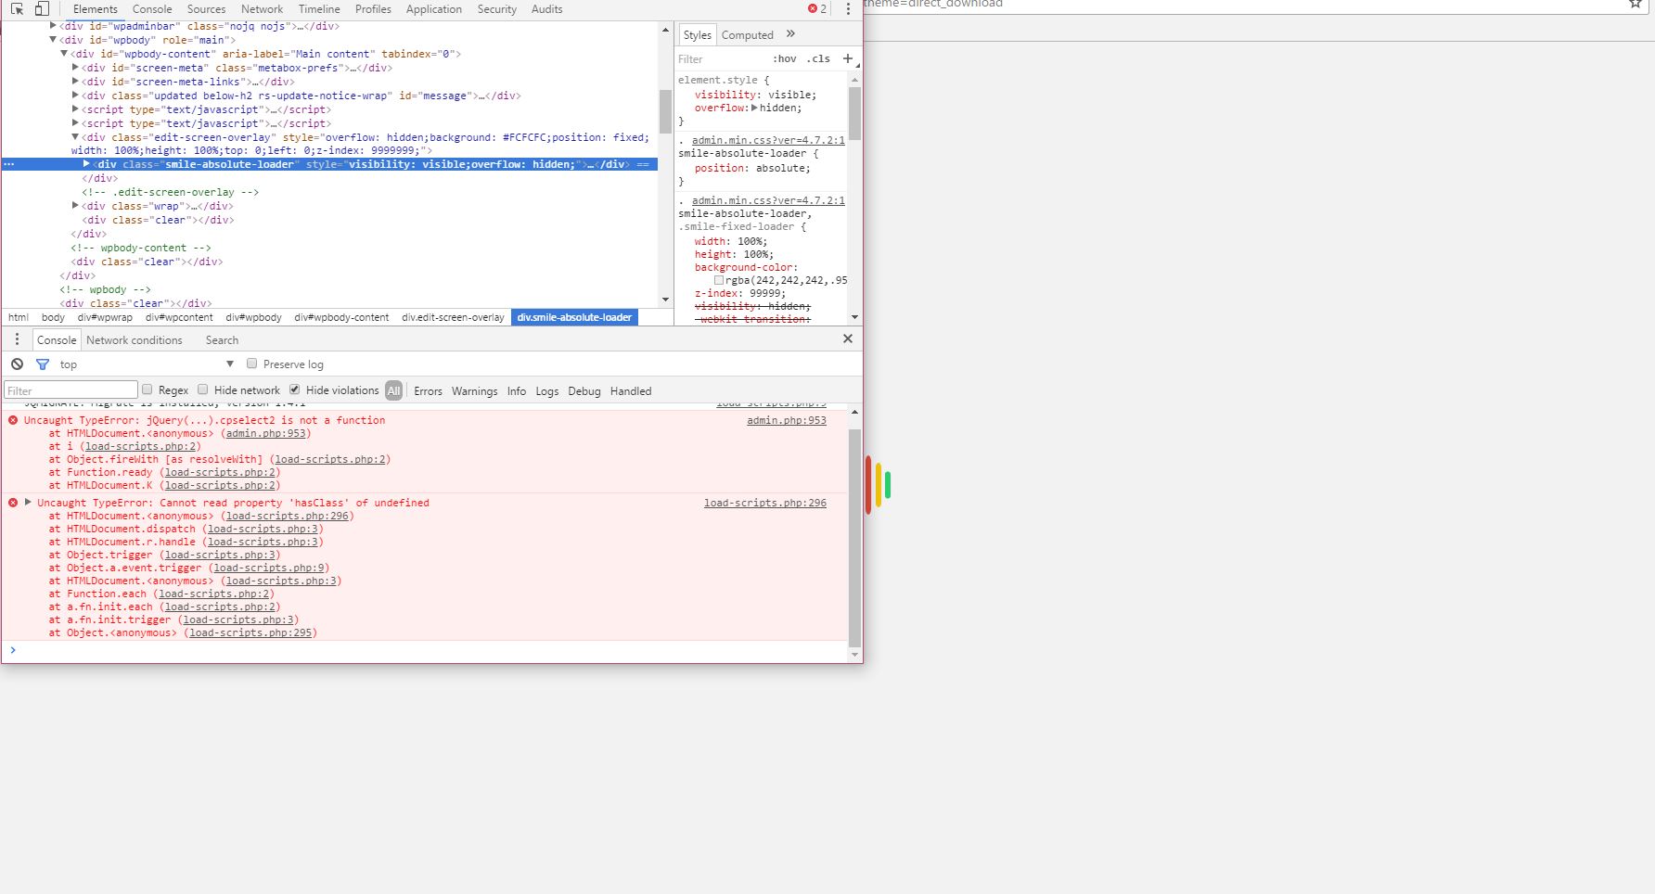Expand div#screen-meta-links node
This screenshot has width=1655, height=894.
point(75,82)
